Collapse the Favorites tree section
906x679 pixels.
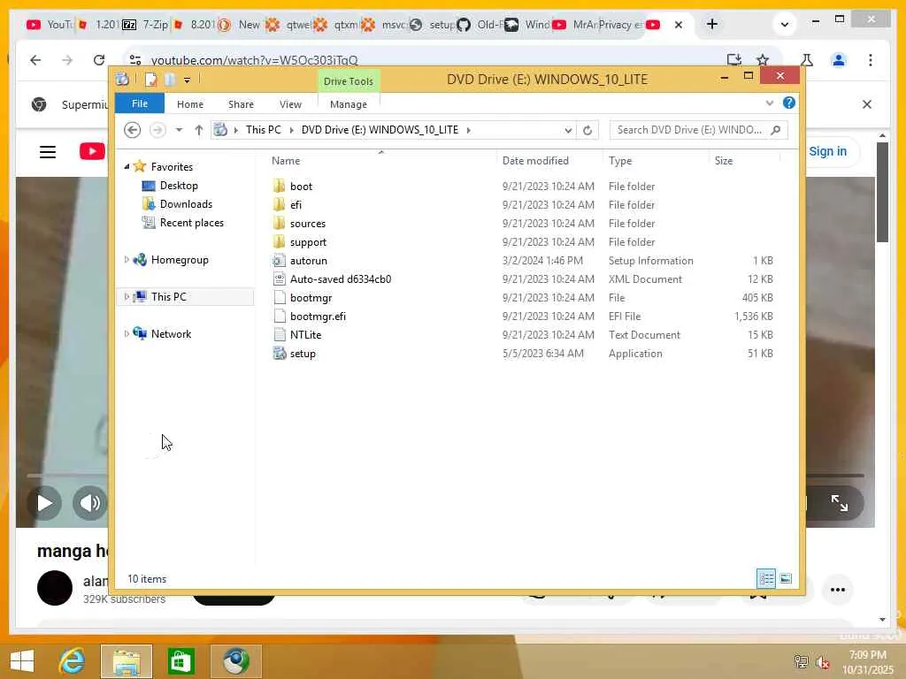tap(127, 166)
